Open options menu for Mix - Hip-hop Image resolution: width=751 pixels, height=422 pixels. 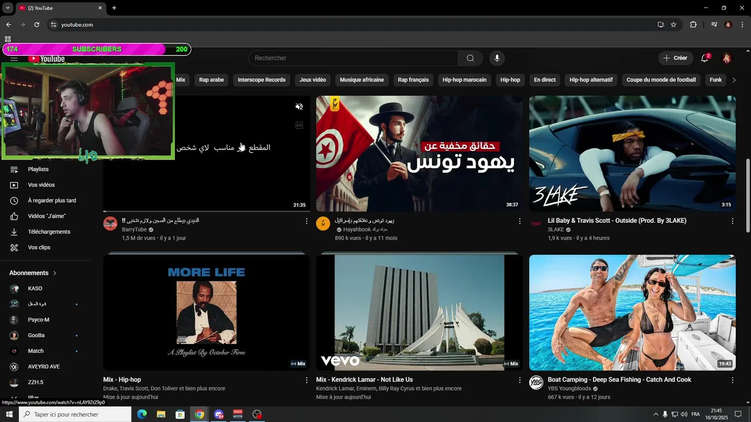click(306, 380)
